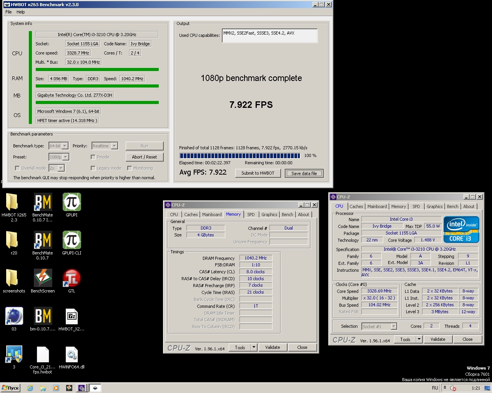Click Tools button in Memory CPU-Z window
The width and height of the screenshot is (492, 393).
[x=240, y=347]
